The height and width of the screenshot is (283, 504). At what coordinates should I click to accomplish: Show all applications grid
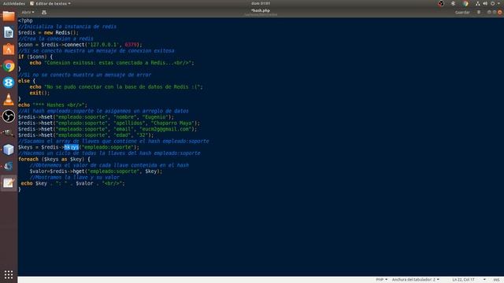pos(9,274)
